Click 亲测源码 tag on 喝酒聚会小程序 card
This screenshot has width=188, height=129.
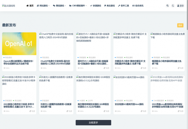[156, 57]
